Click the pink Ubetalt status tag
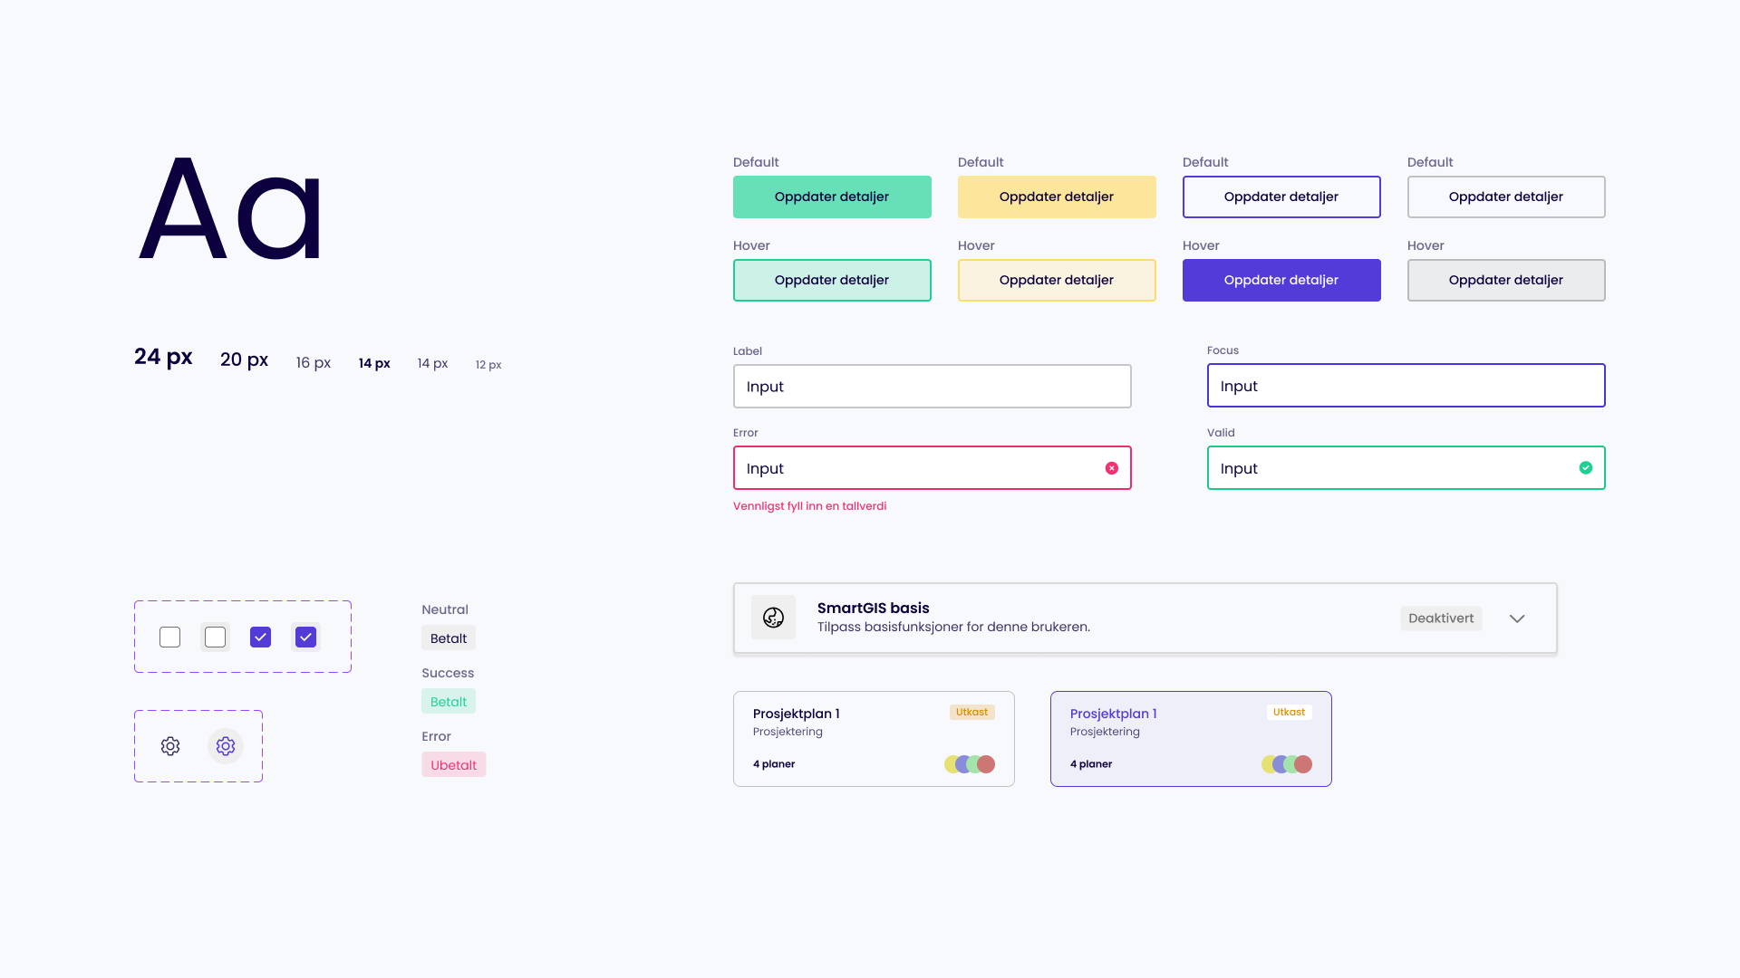The width and height of the screenshot is (1740, 978). pyautogui.click(x=453, y=765)
